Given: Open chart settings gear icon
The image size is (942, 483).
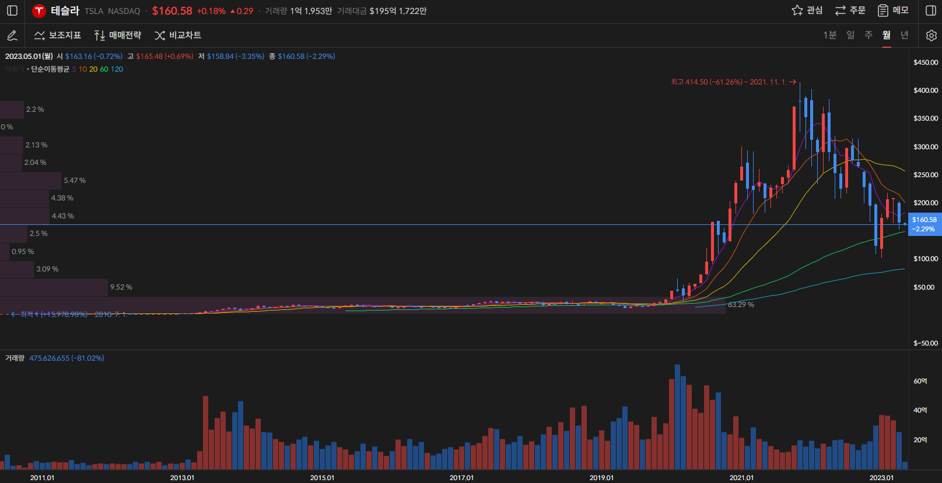Looking at the screenshot, I should coord(932,36).
